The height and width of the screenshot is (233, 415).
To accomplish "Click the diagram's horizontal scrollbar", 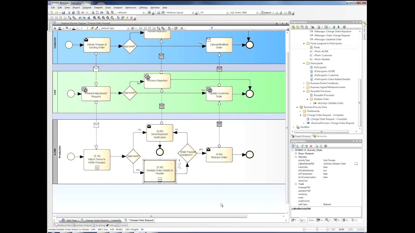I will tap(151, 216).
